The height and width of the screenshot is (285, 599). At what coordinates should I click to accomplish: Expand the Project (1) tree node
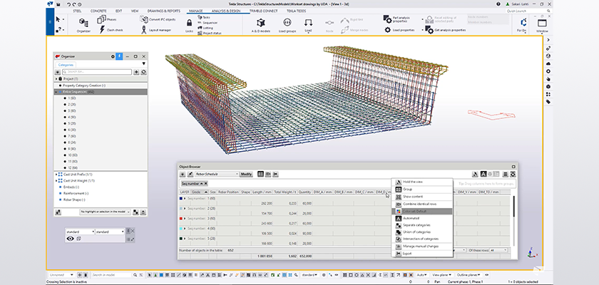point(57,79)
